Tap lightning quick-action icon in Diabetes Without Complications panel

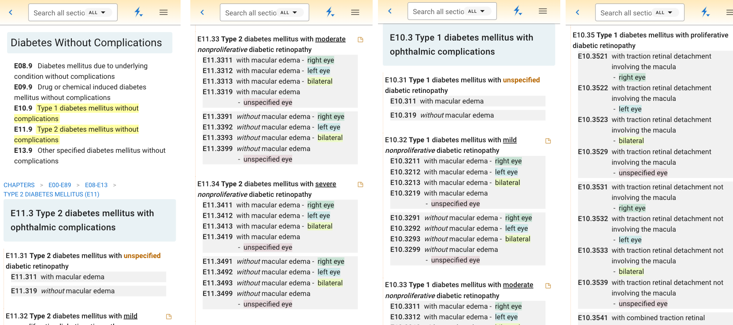[x=138, y=12]
